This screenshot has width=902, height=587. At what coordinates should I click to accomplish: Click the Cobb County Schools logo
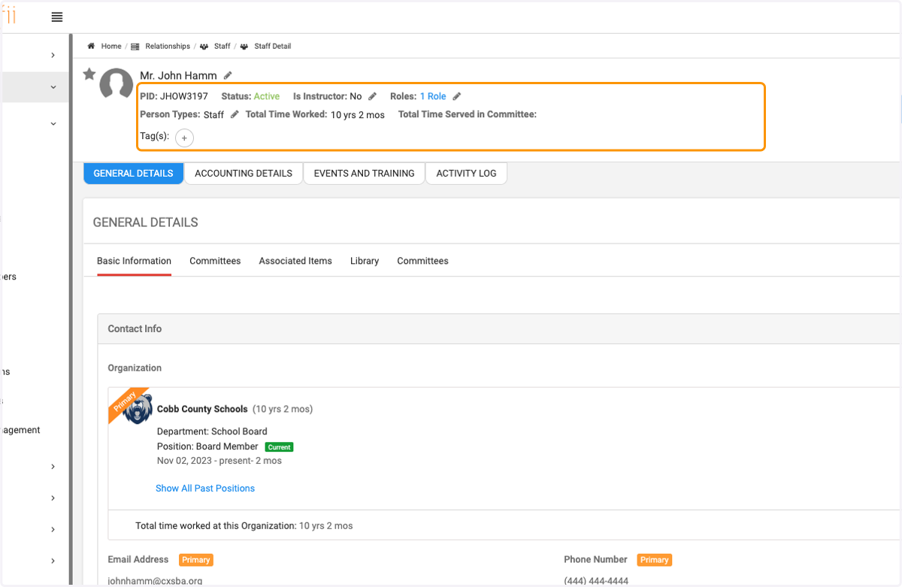point(138,410)
